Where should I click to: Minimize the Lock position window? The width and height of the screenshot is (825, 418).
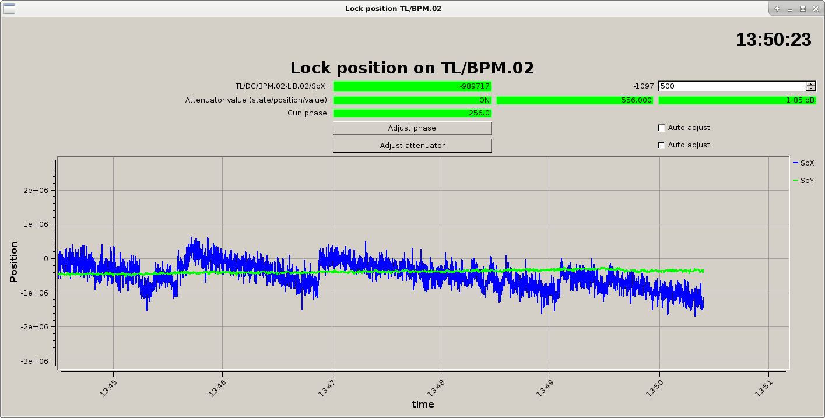790,8
